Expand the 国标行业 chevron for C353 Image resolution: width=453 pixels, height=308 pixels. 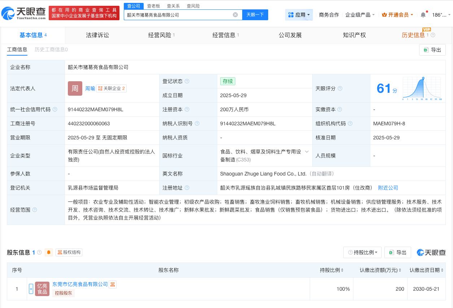[307, 152]
